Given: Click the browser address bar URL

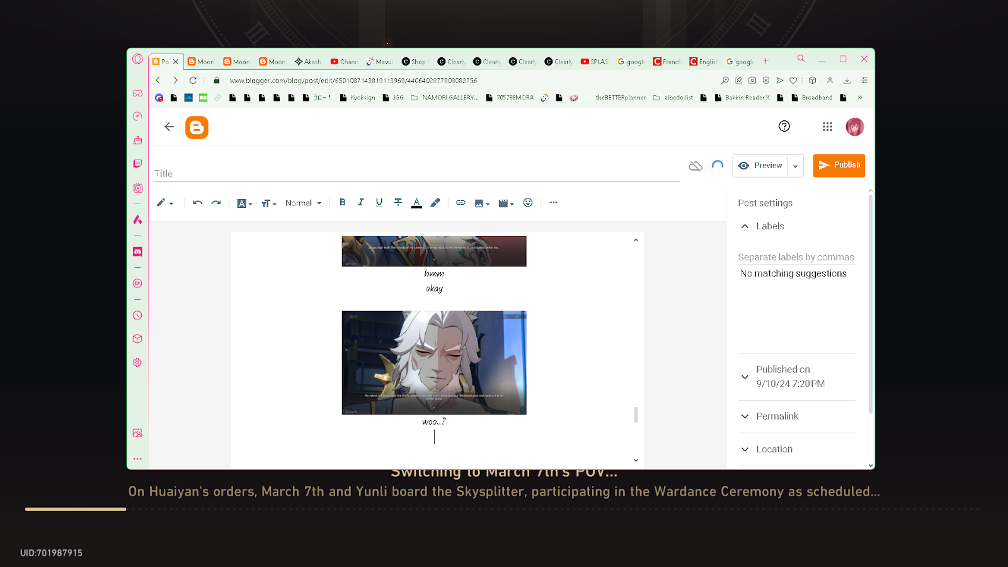Looking at the screenshot, I should [x=353, y=81].
